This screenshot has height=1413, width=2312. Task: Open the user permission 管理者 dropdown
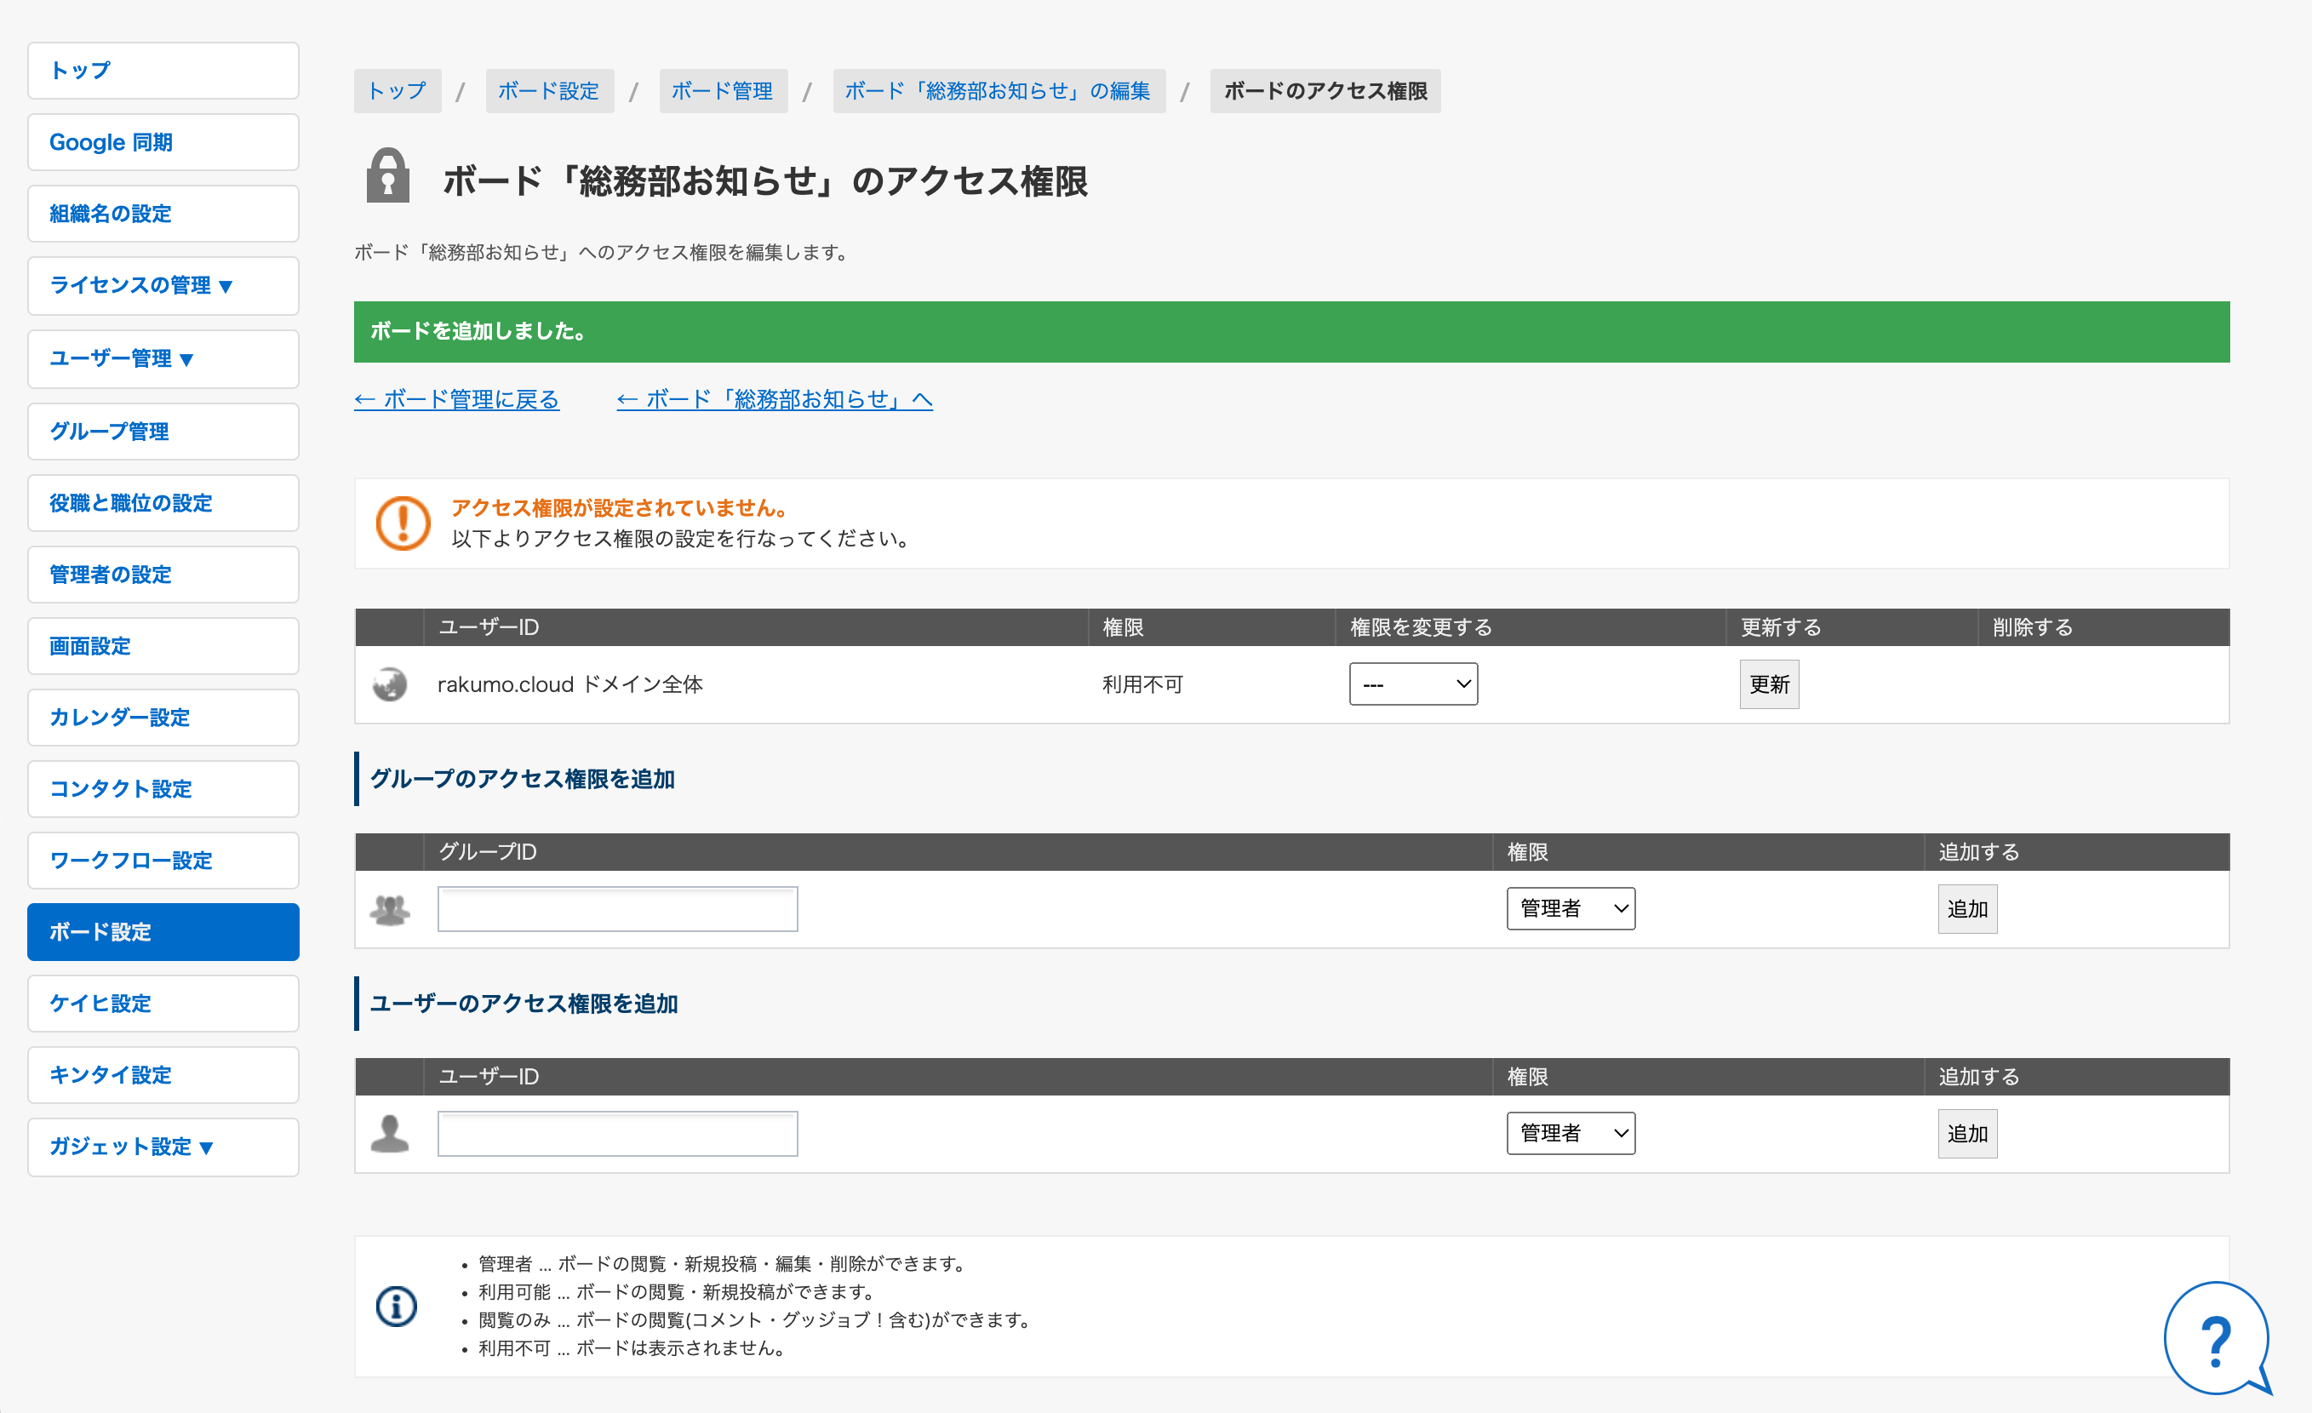coord(1571,1134)
